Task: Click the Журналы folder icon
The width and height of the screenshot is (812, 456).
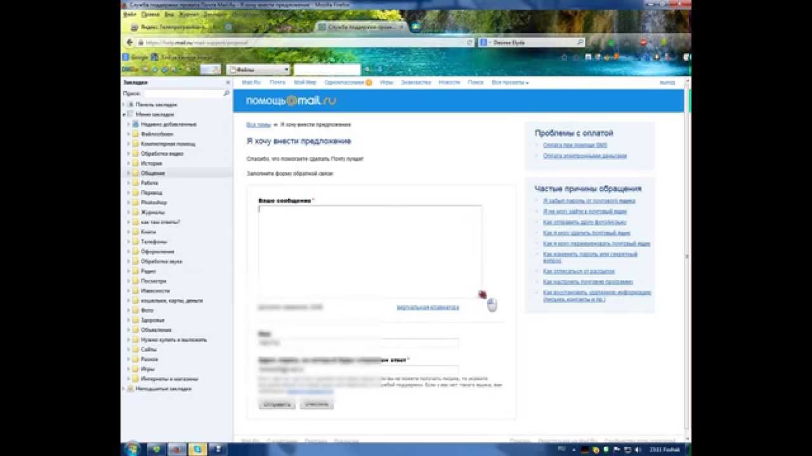Action: (x=135, y=212)
